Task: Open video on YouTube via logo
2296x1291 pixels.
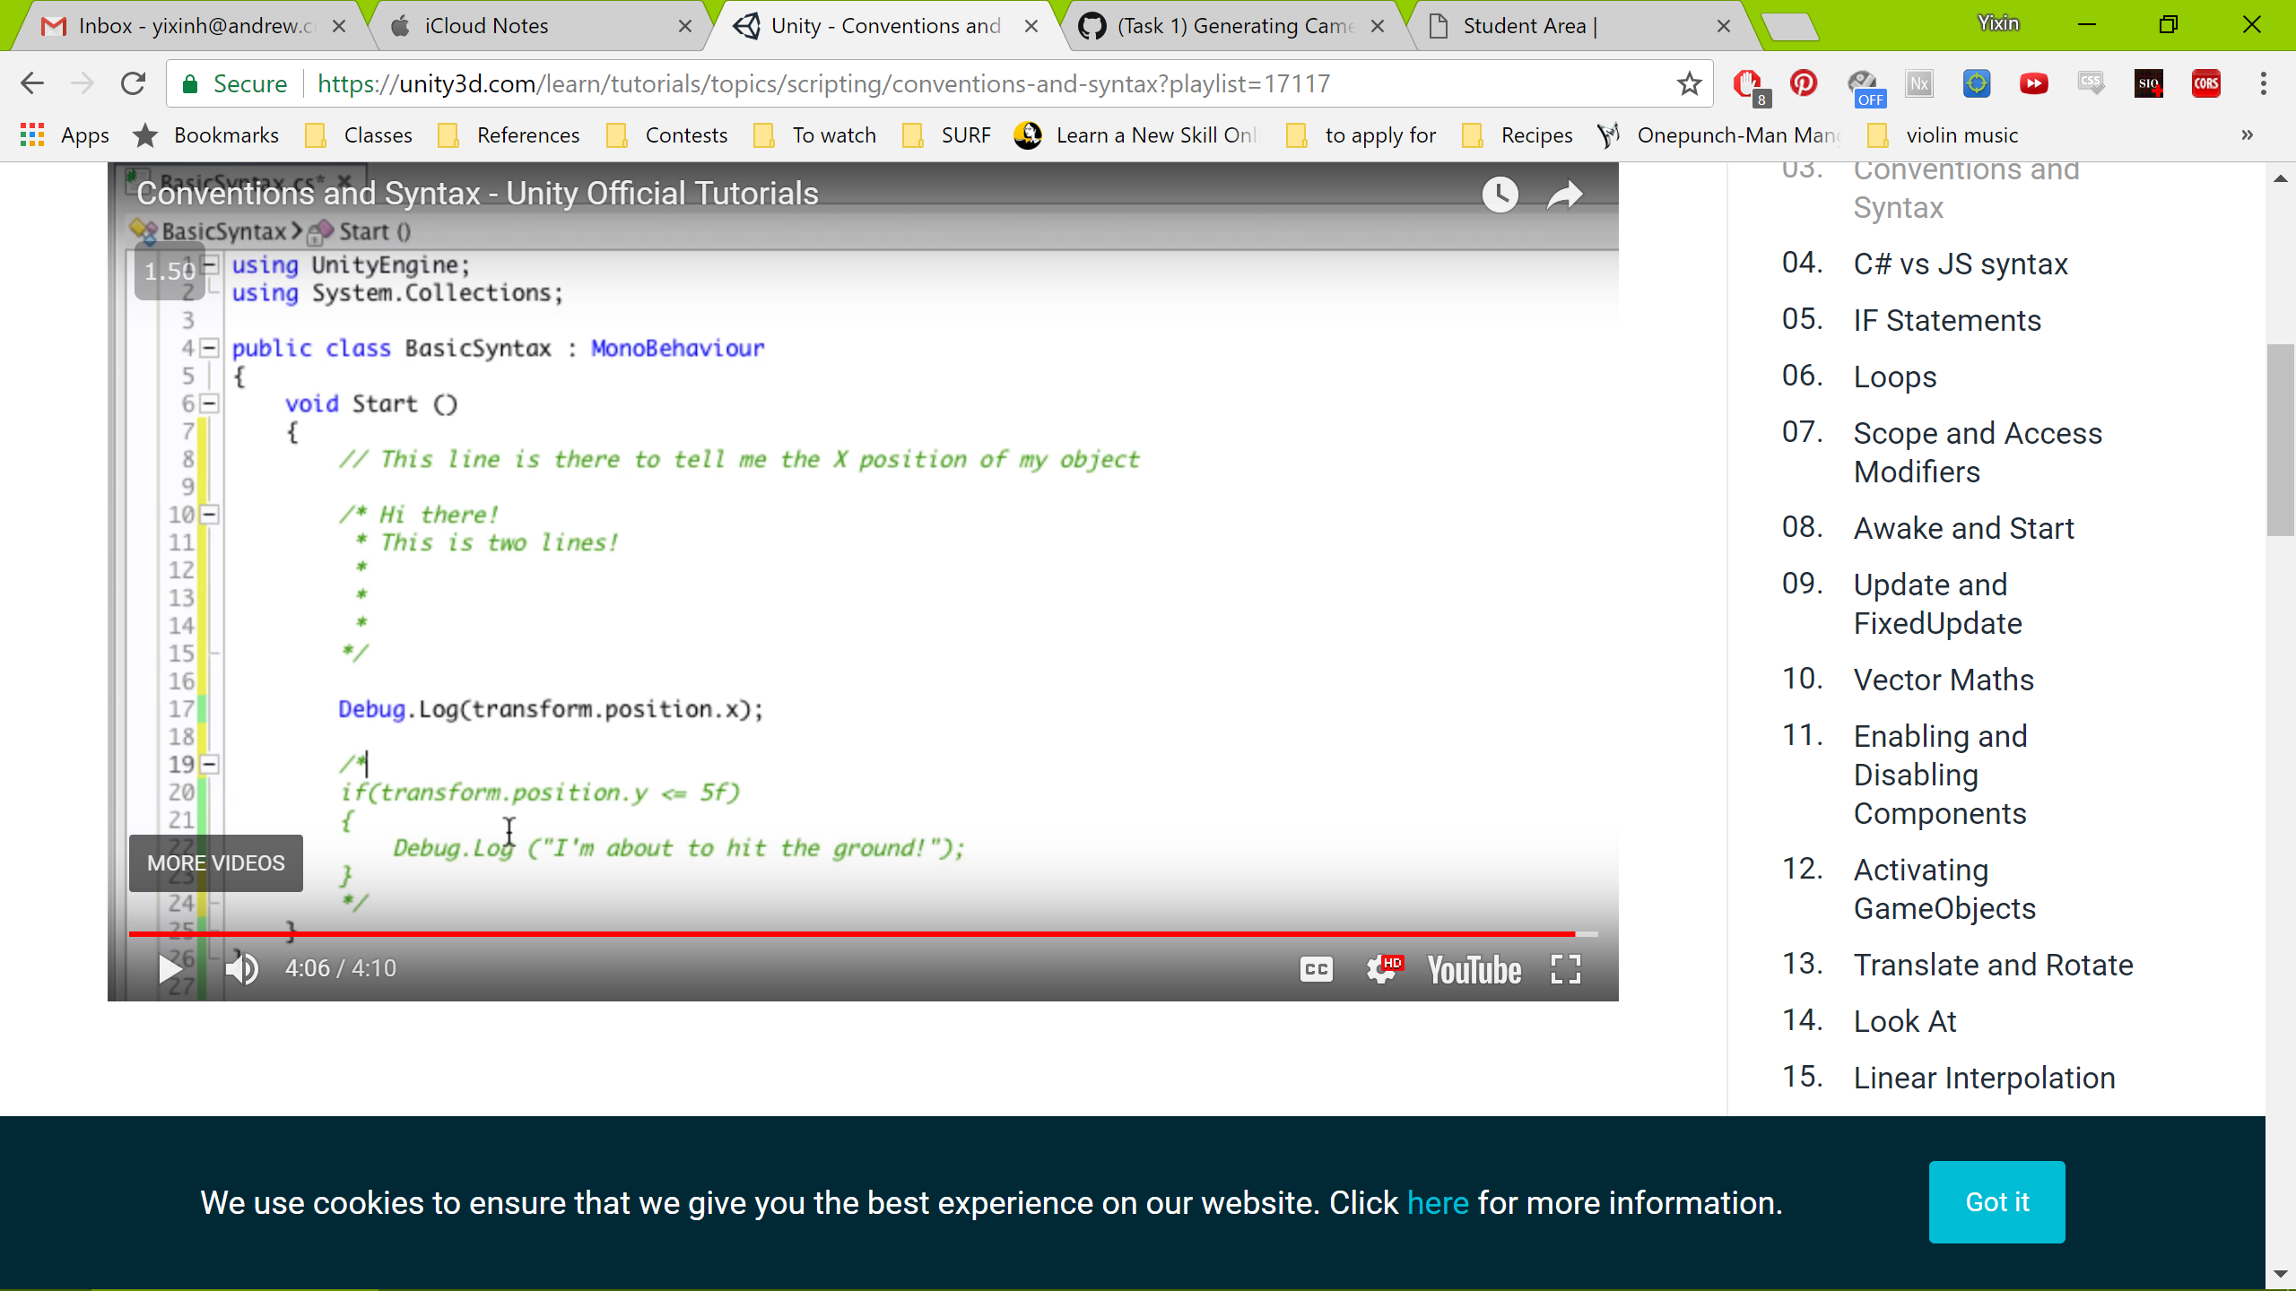Action: pos(1474,970)
